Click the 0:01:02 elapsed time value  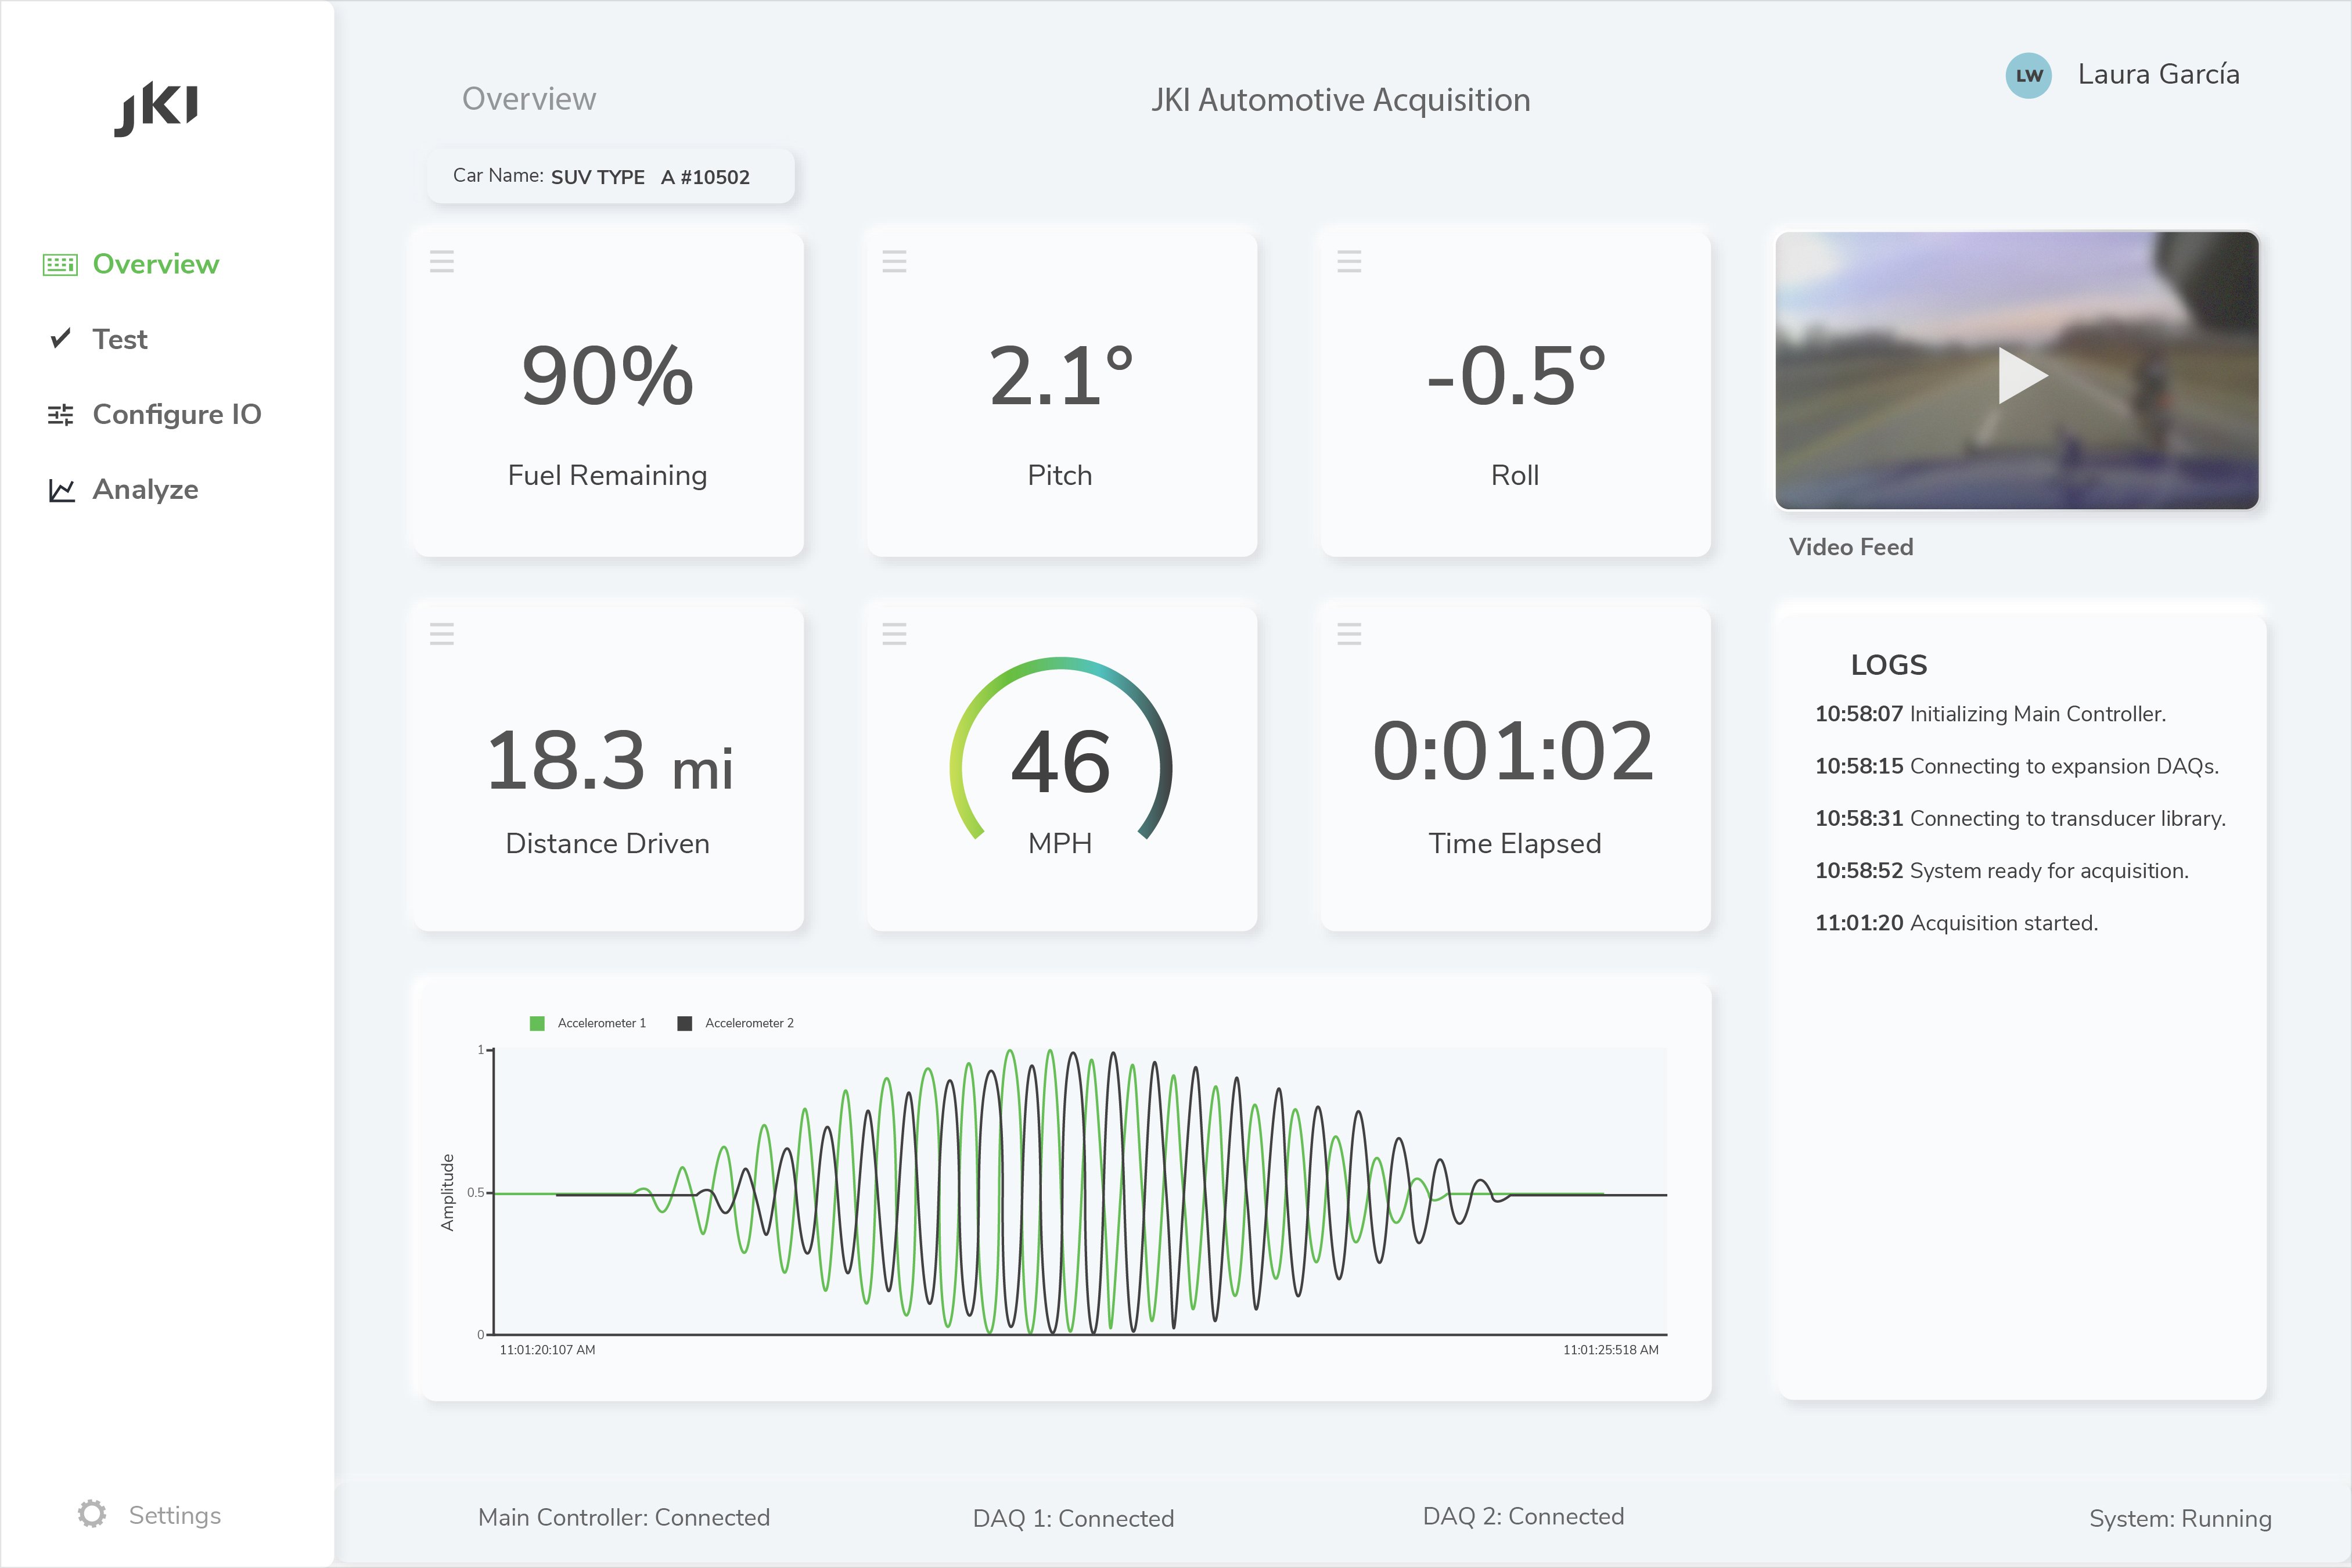pyautogui.click(x=1513, y=751)
